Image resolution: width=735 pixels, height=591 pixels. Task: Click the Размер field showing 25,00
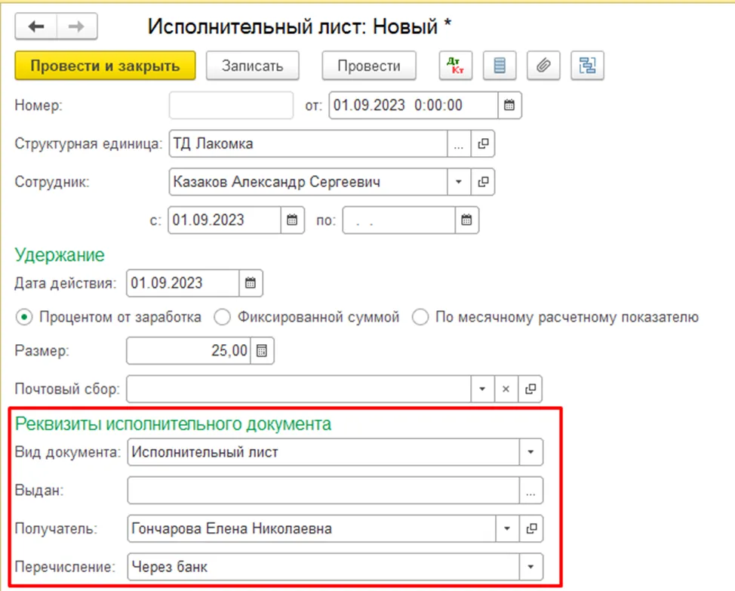pos(189,350)
